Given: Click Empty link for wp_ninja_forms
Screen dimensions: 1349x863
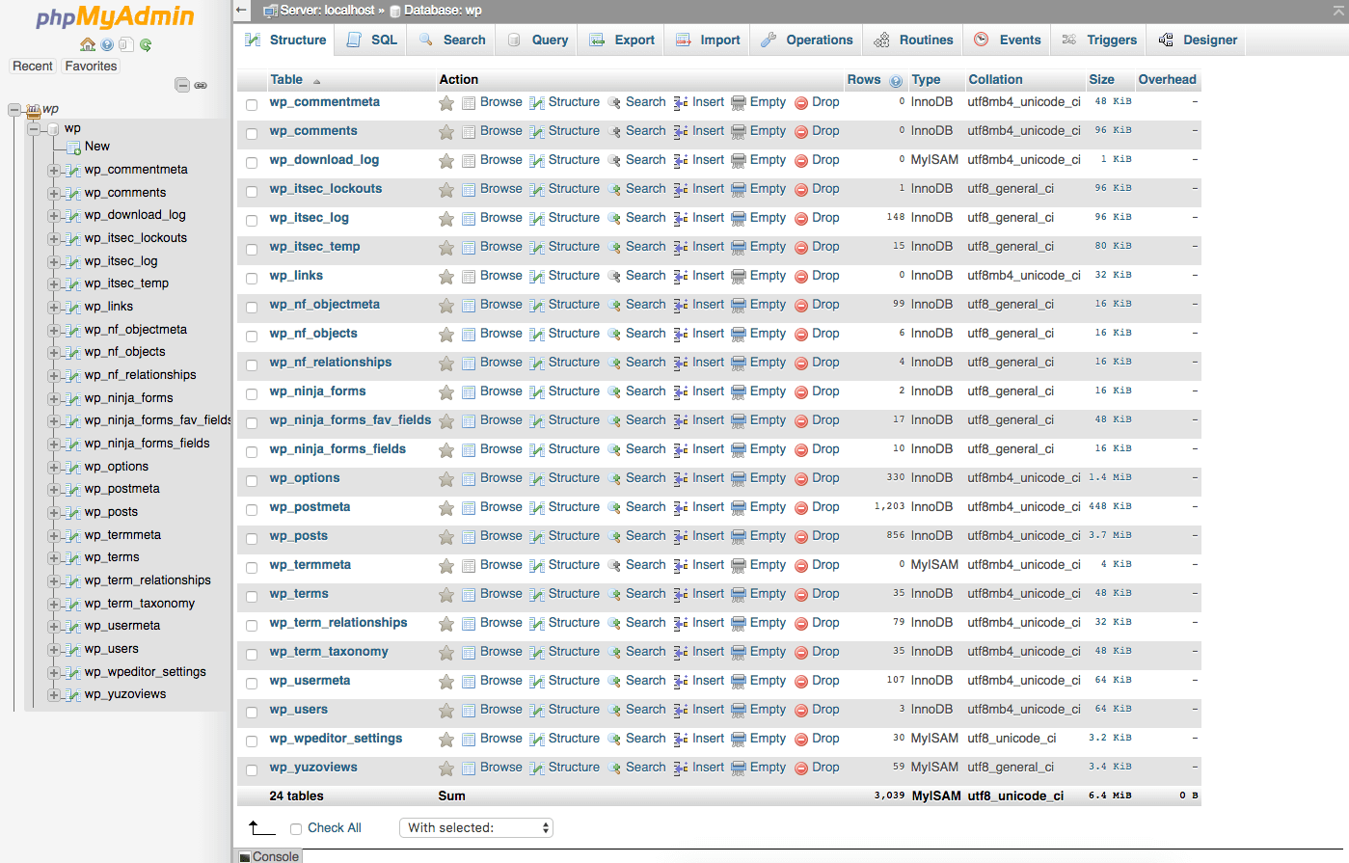Looking at the screenshot, I should (768, 391).
